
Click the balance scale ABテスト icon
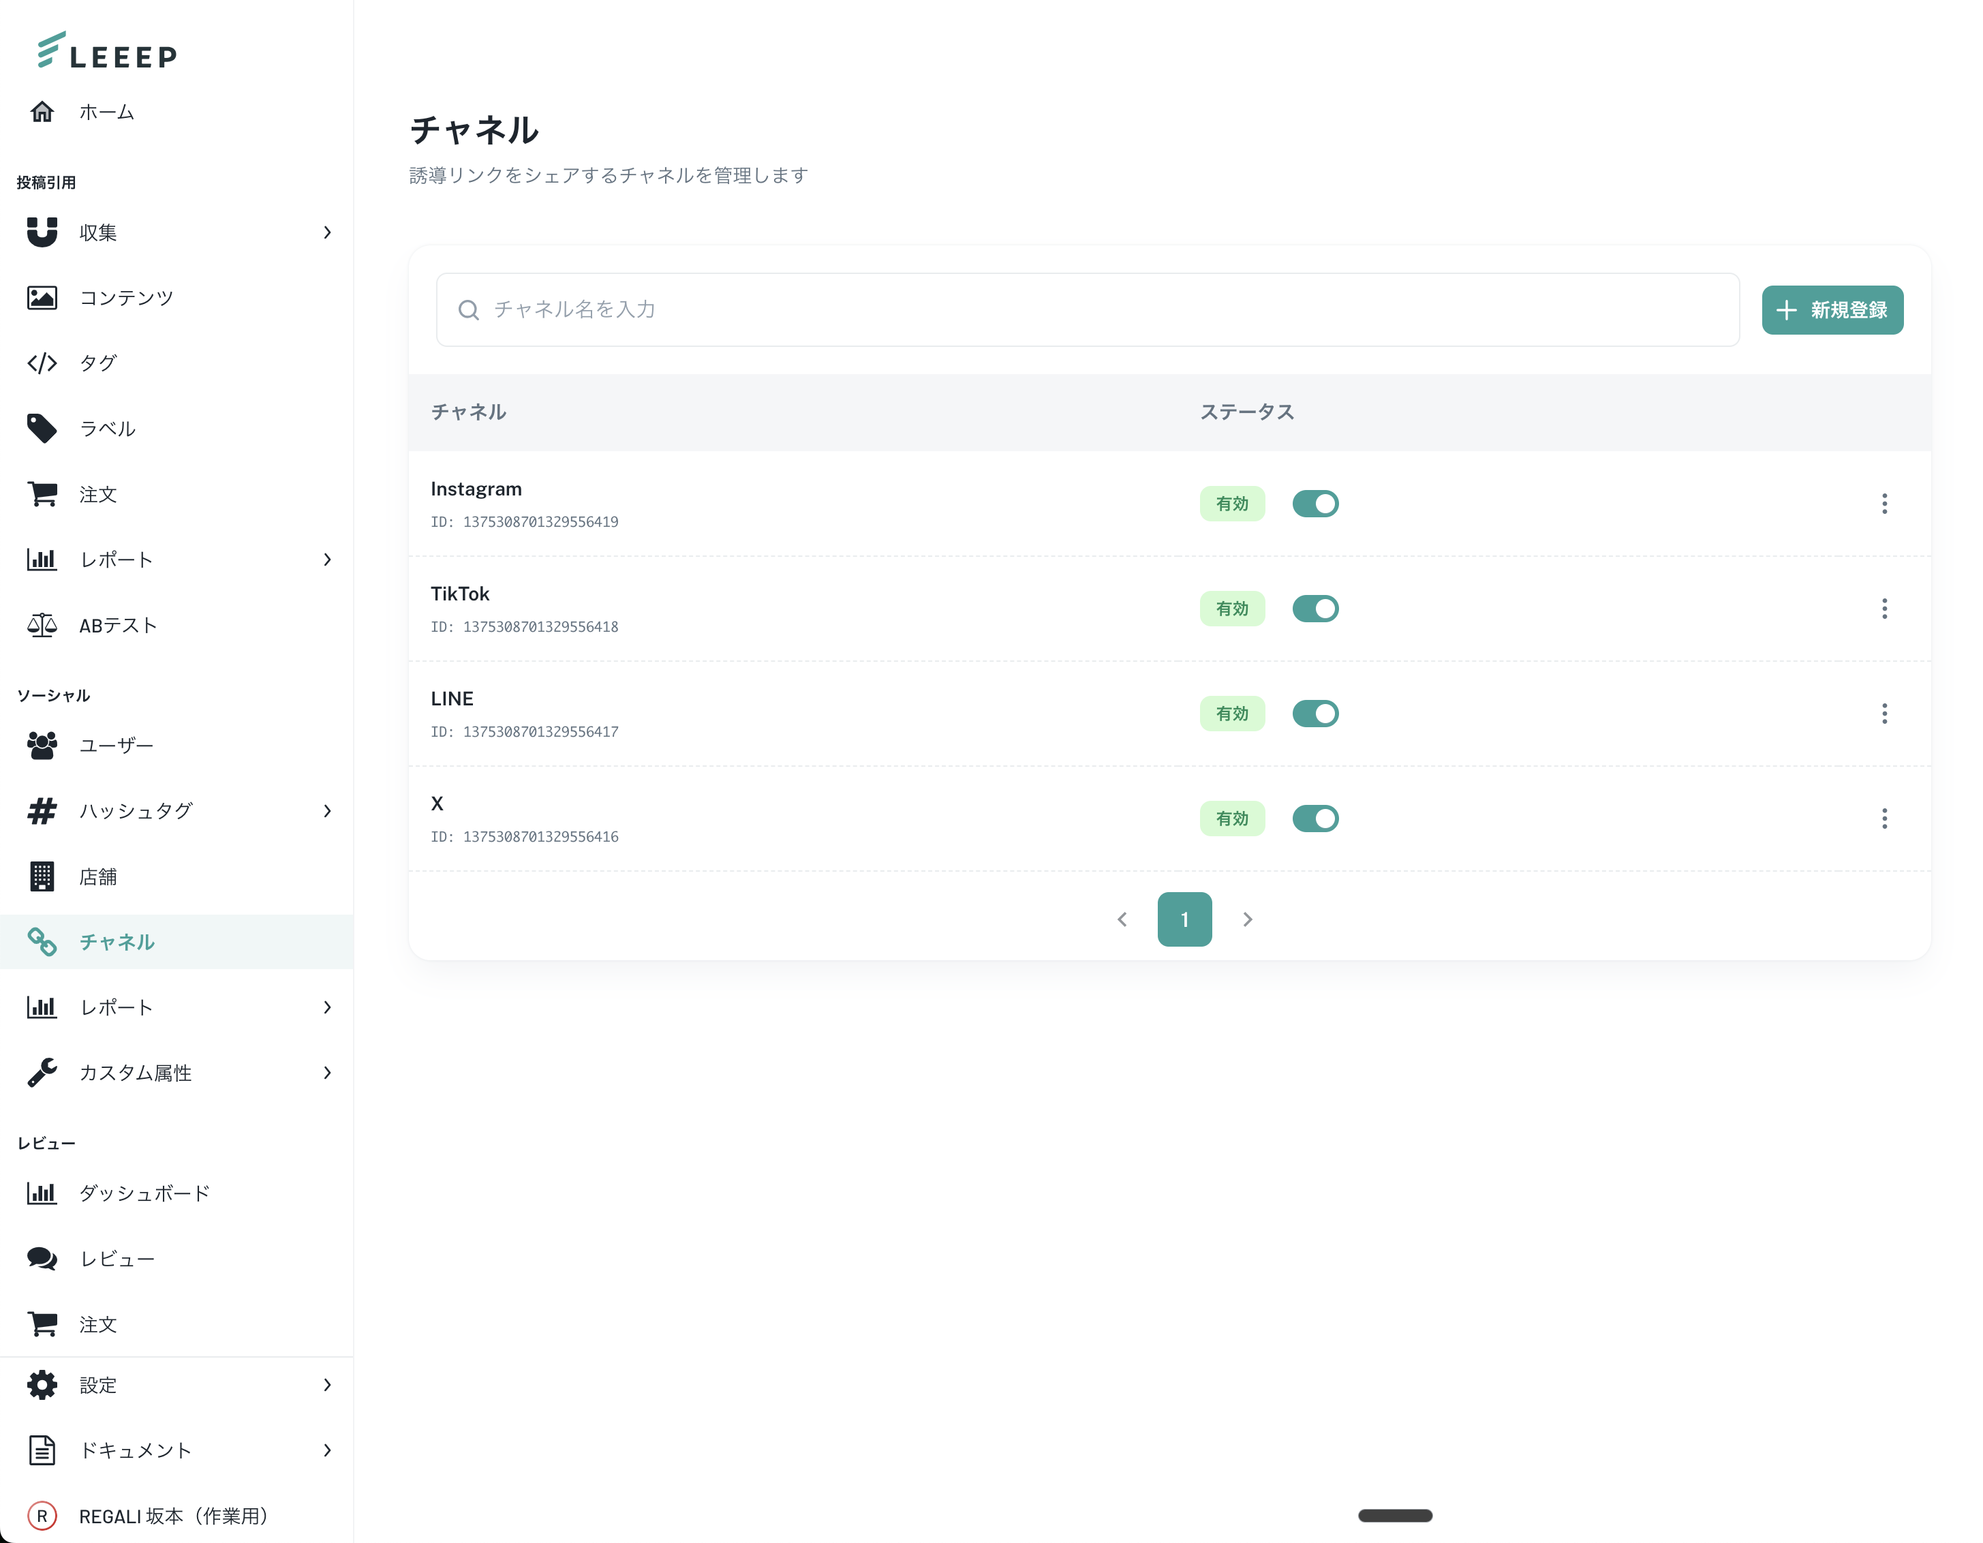pyautogui.click(x=42, y=625)
